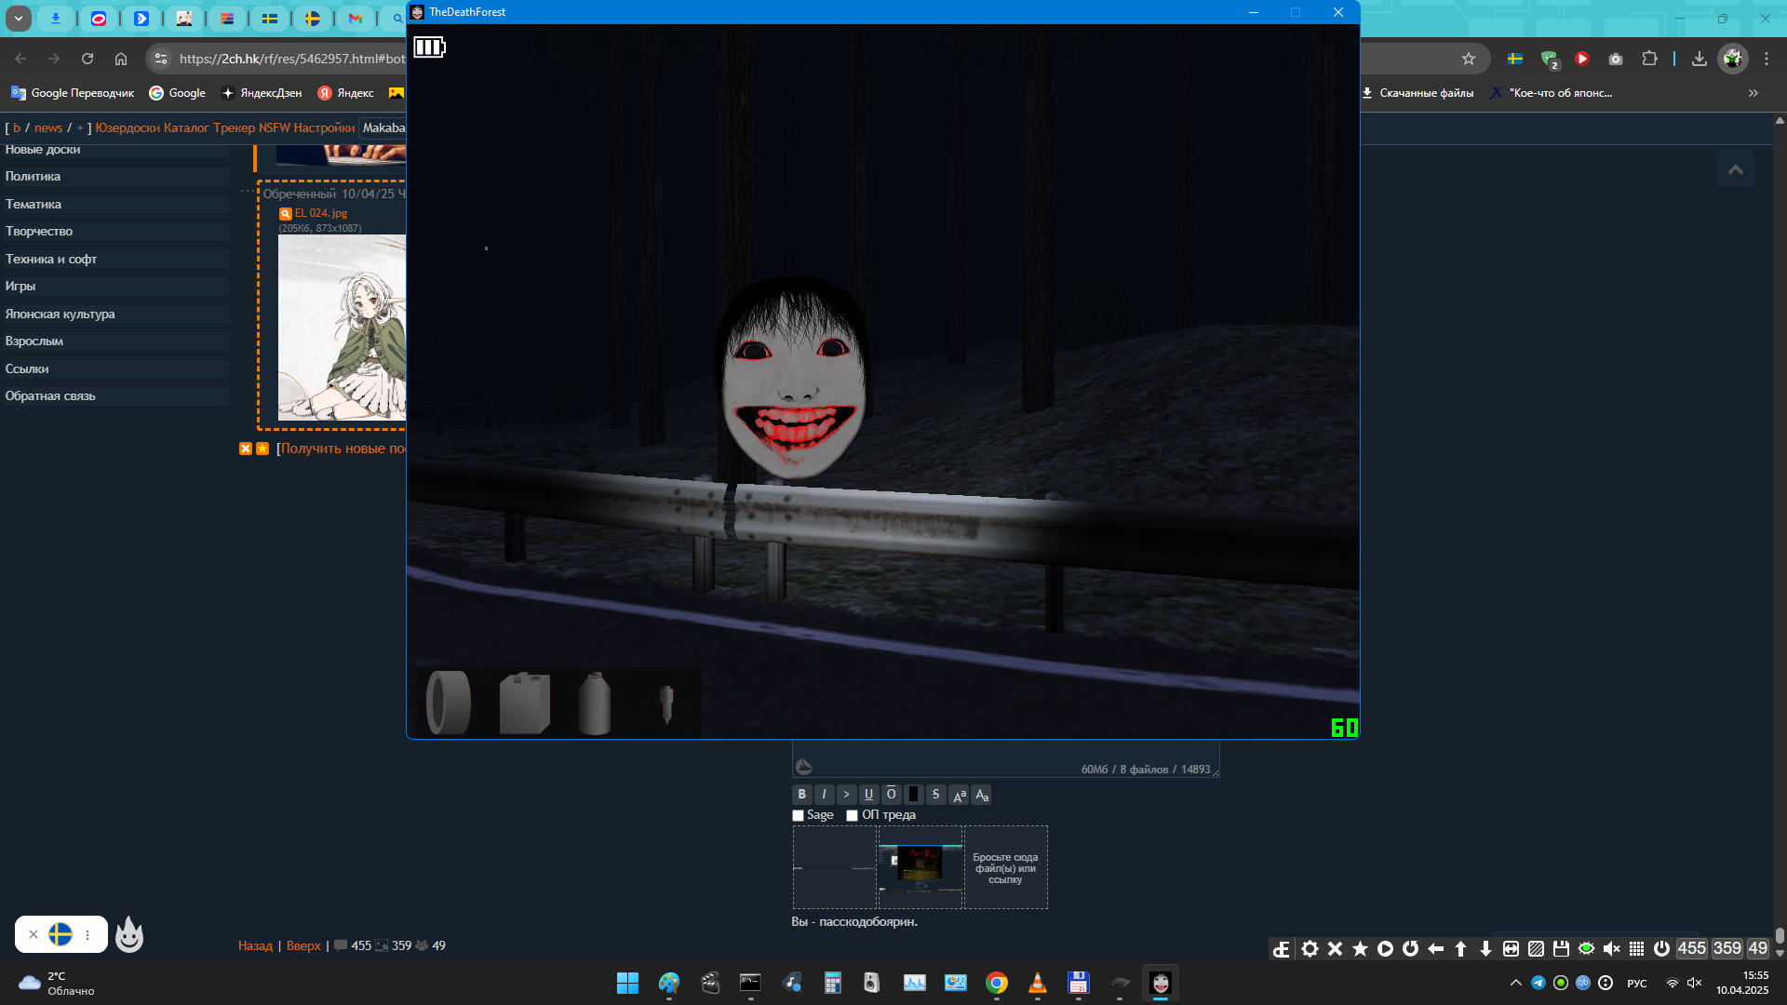The image size is (1787, 1005).
Task: Open the Dollchan panel logo button
Action: [1282, 948]
